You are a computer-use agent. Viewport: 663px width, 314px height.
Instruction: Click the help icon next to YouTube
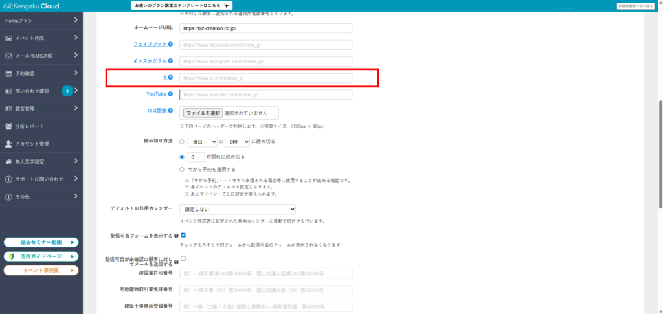[170, 94]
